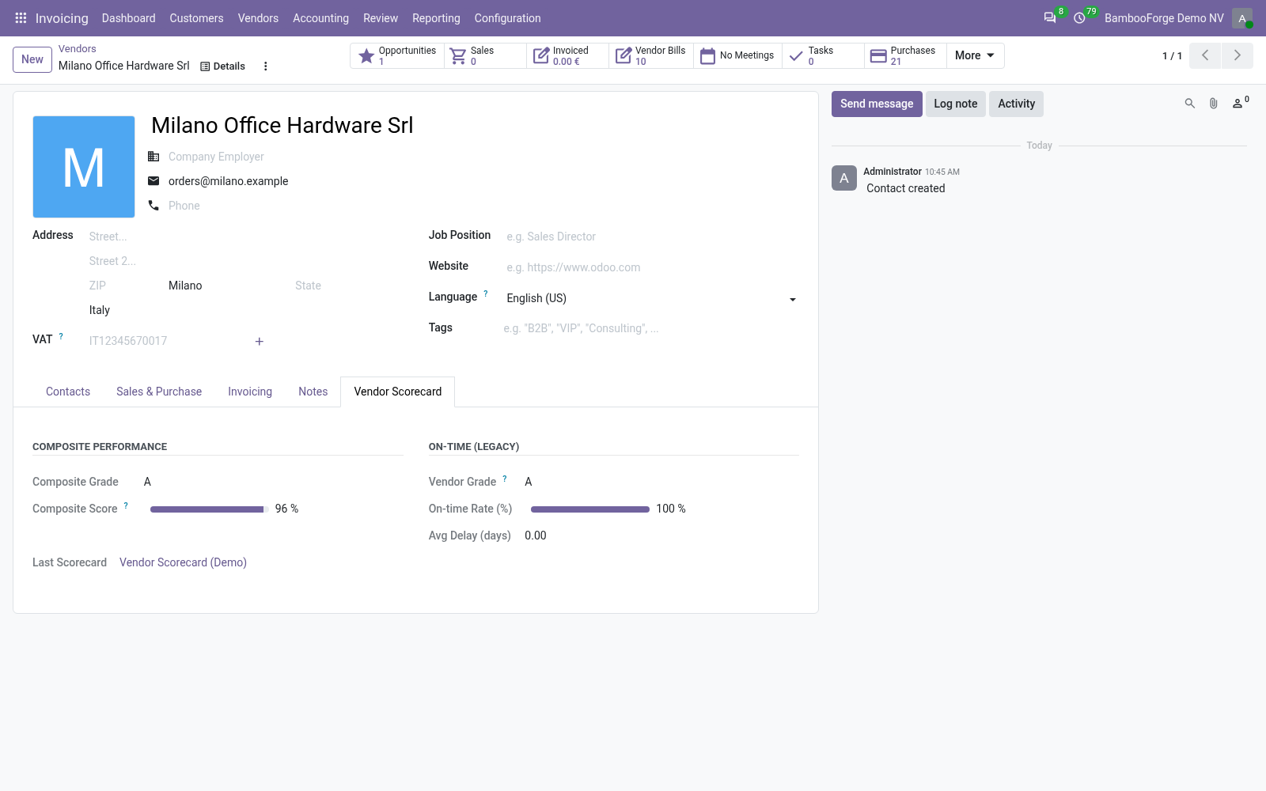Open the Sales cart stat button
The image size is (1266, 791).
tap(485, 55)
